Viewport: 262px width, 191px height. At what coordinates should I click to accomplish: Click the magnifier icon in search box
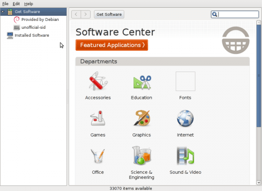[215, 14]
